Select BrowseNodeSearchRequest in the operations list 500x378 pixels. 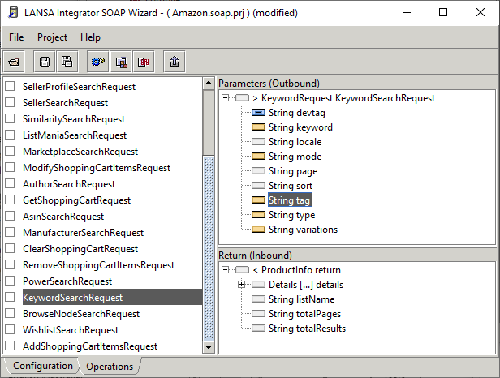81,314
